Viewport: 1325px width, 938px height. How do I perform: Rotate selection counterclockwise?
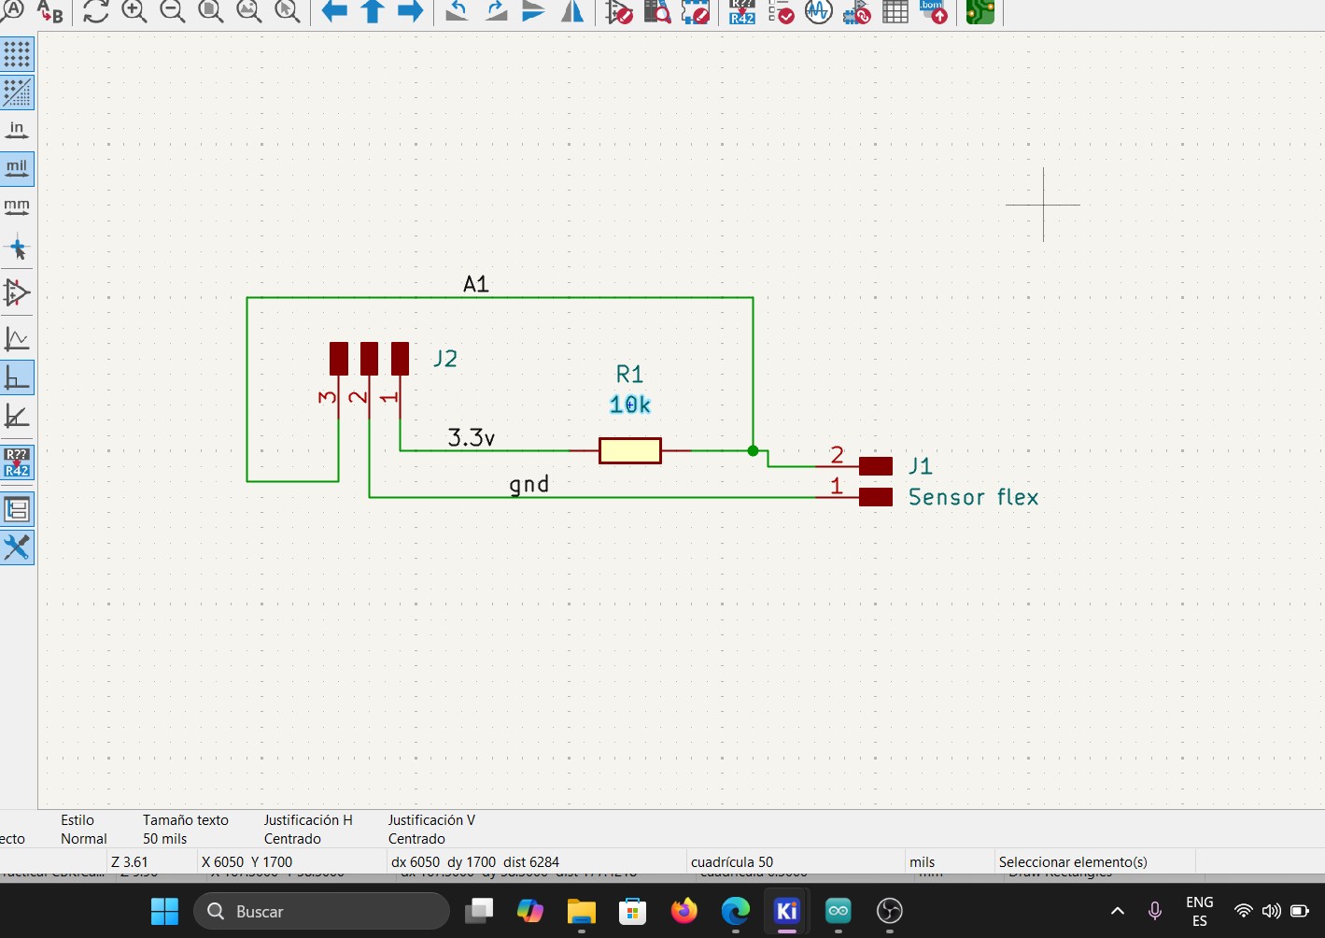pyautogui.click(x=457, y=11)
